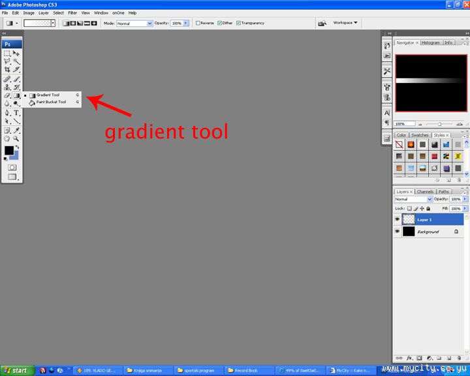This screenshot has width=470, height=376.
Task: Switch to the Info tab
Action: [448, 43]
